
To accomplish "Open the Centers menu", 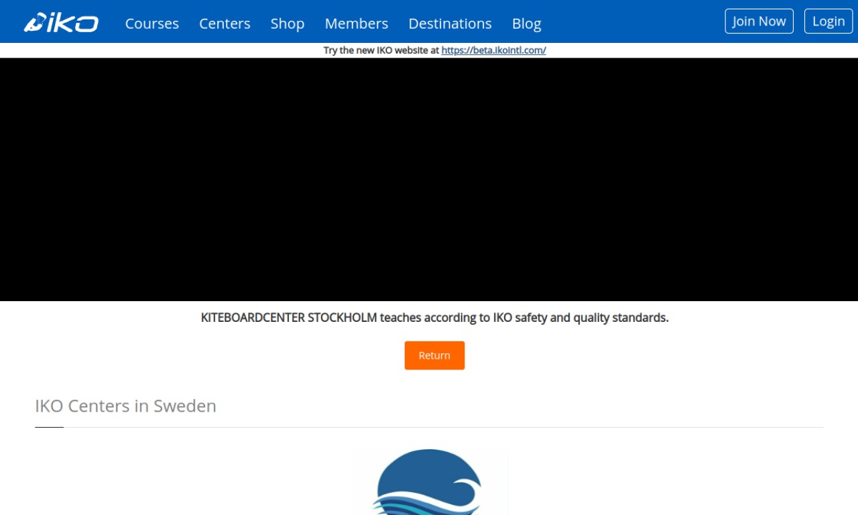I will (225, 23).
